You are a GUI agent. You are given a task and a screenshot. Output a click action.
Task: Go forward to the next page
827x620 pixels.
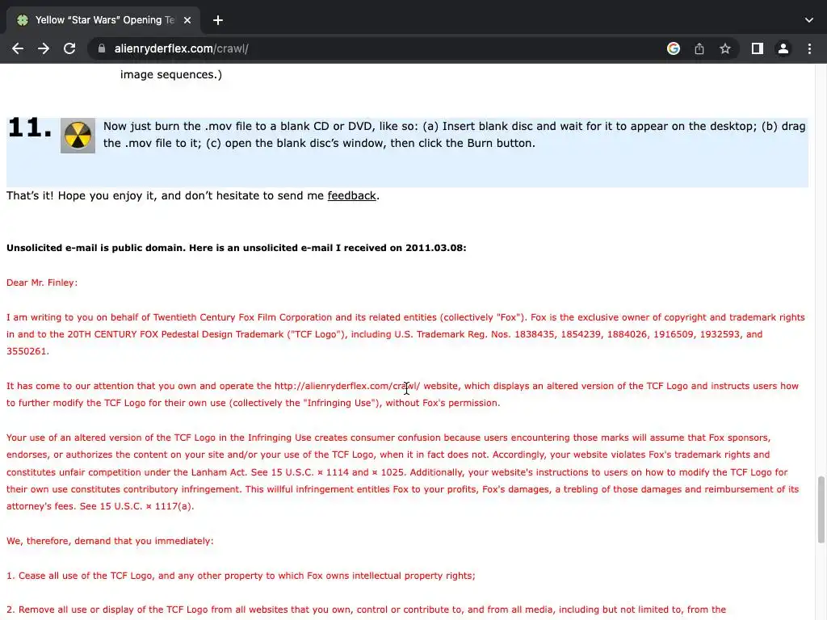[44, 48]
